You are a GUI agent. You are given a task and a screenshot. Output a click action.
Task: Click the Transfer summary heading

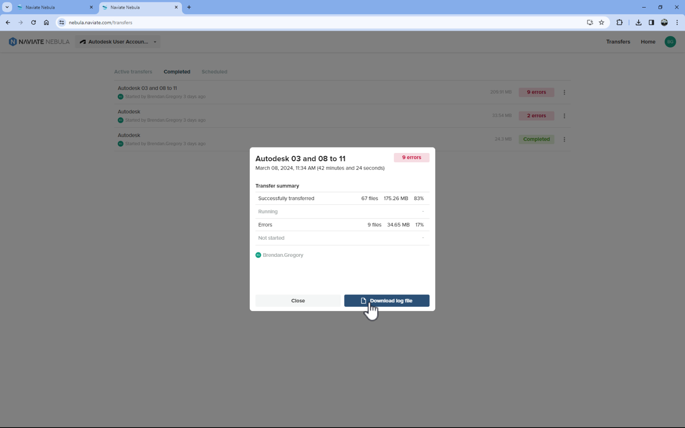277,186
